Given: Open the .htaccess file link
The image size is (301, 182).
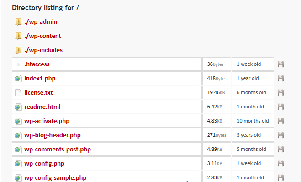Looking at the screenshot, I should click(37, 64).
